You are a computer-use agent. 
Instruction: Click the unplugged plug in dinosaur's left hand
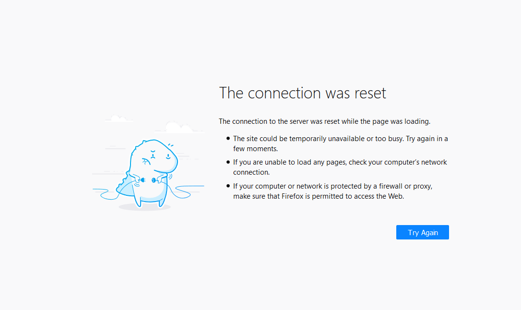[x=142, y=180]
